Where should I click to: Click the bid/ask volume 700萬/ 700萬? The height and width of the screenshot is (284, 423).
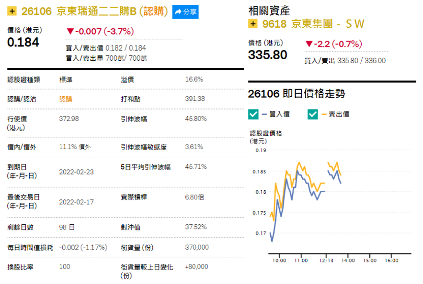pyautogui.click(x=126, y=58)
